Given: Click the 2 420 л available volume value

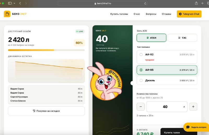Looking at the screenshot, I should (x=19, y=40).
